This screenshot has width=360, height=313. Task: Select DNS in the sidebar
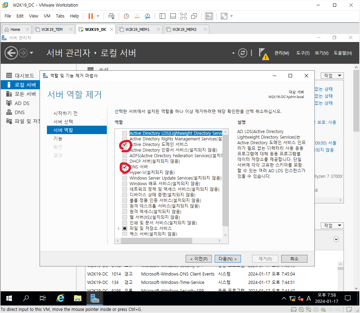(x=20, y=112)
